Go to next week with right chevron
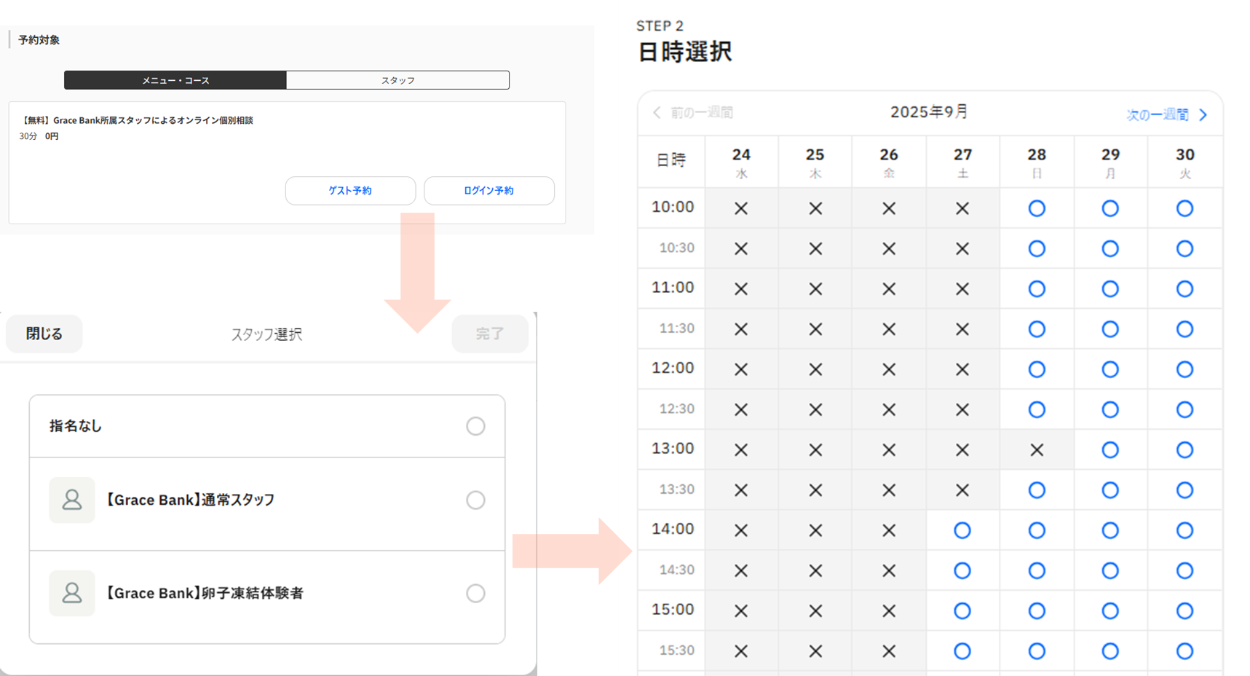1250x676 pixels. click(1203, 115)
